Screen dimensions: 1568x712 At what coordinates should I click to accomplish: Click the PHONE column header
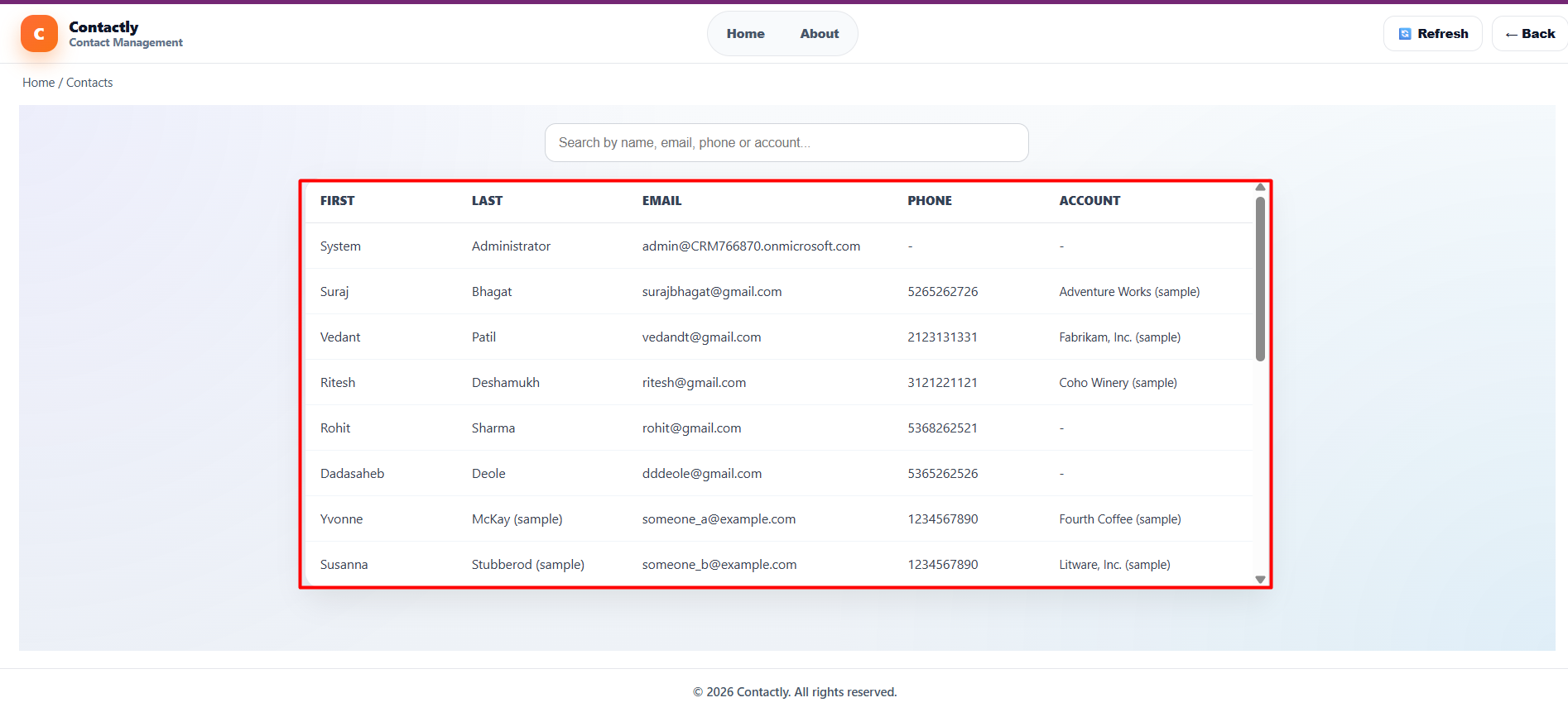[x=929, y=201]
